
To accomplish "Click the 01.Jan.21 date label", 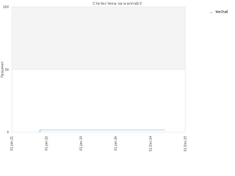I will (12, 143).
